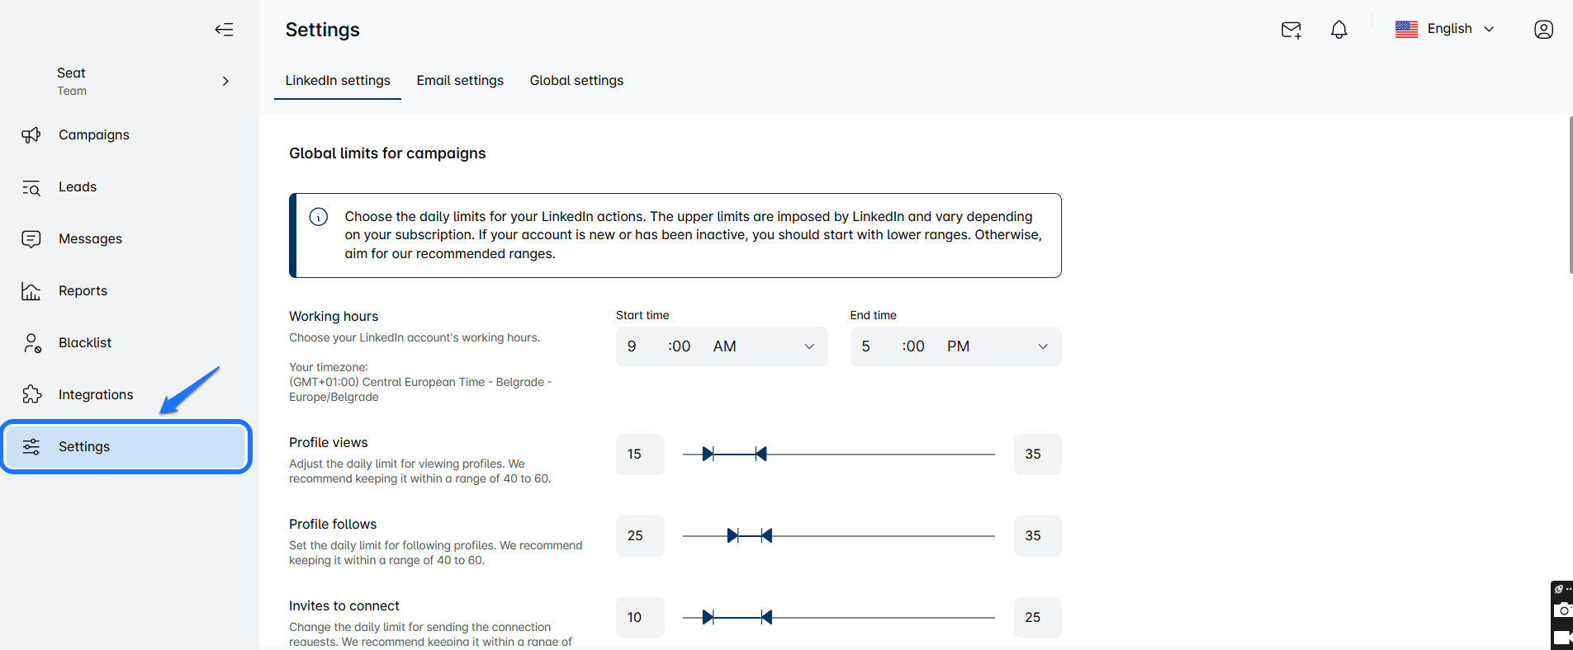The image size is (1573, 650).
Task: Open the Campaigns megaphone icon
Action: coord(31,135)
